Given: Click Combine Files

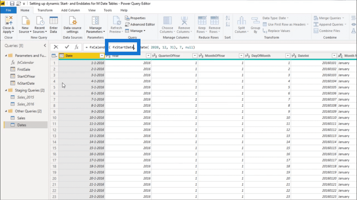Looking at the screenshot, I should tap(327, 31).
